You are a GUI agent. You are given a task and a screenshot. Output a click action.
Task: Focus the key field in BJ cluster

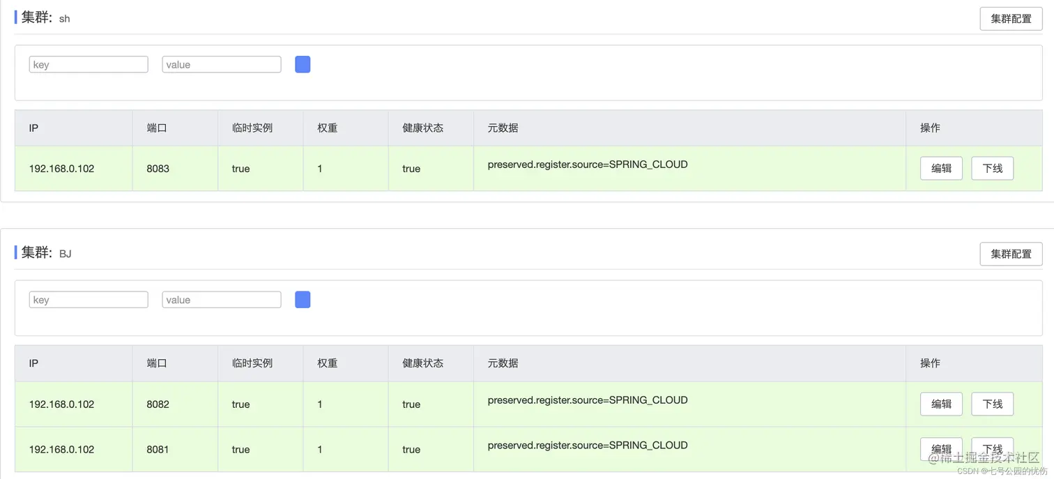pos(89,300)
